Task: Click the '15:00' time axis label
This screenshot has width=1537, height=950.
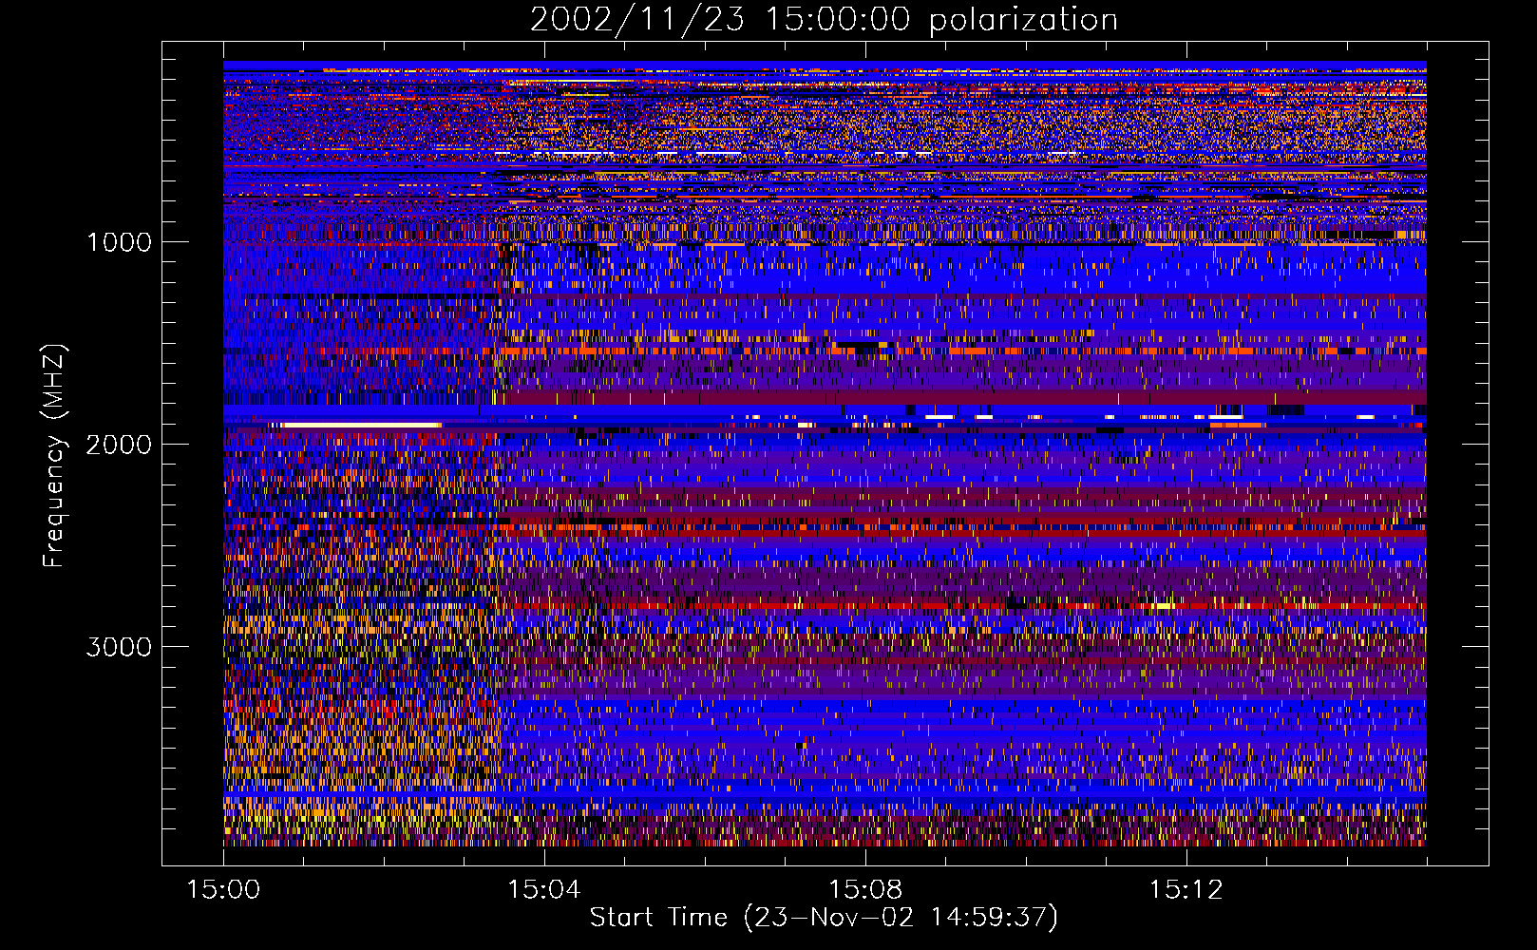Action: (x=223, y=890)
